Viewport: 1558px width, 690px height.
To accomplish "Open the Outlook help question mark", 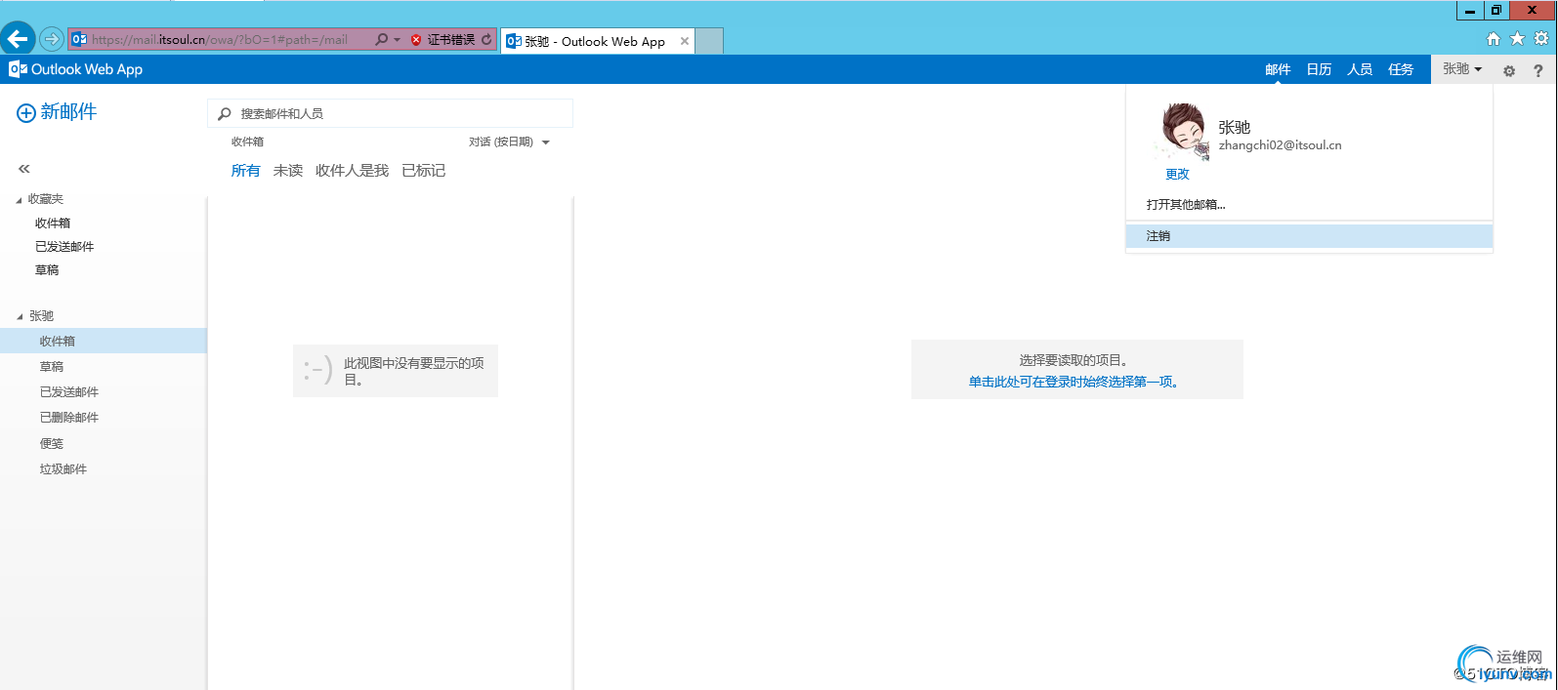I will click(x=1538, y=70).
